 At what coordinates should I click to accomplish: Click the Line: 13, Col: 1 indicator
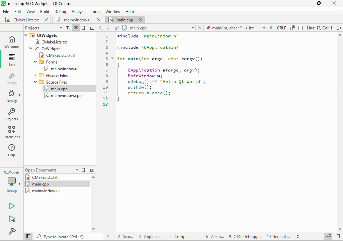tap(319, 28)
